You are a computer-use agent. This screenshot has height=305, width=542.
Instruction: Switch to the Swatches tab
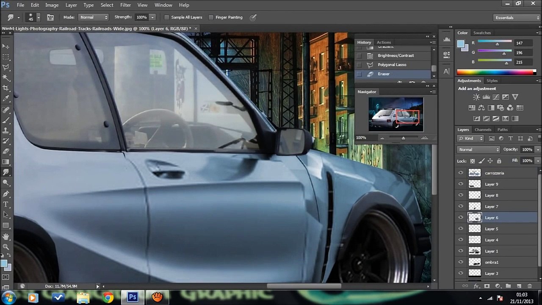tap(482, 33)
